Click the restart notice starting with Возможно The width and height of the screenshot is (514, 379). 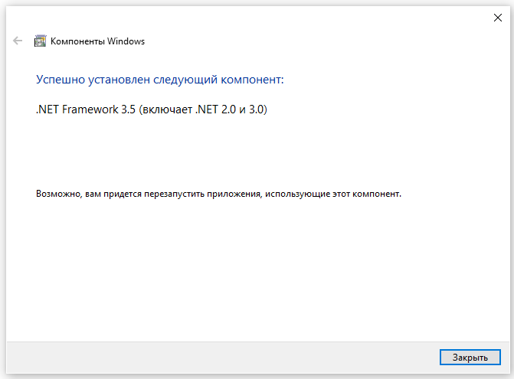click(x=218, y=194)
